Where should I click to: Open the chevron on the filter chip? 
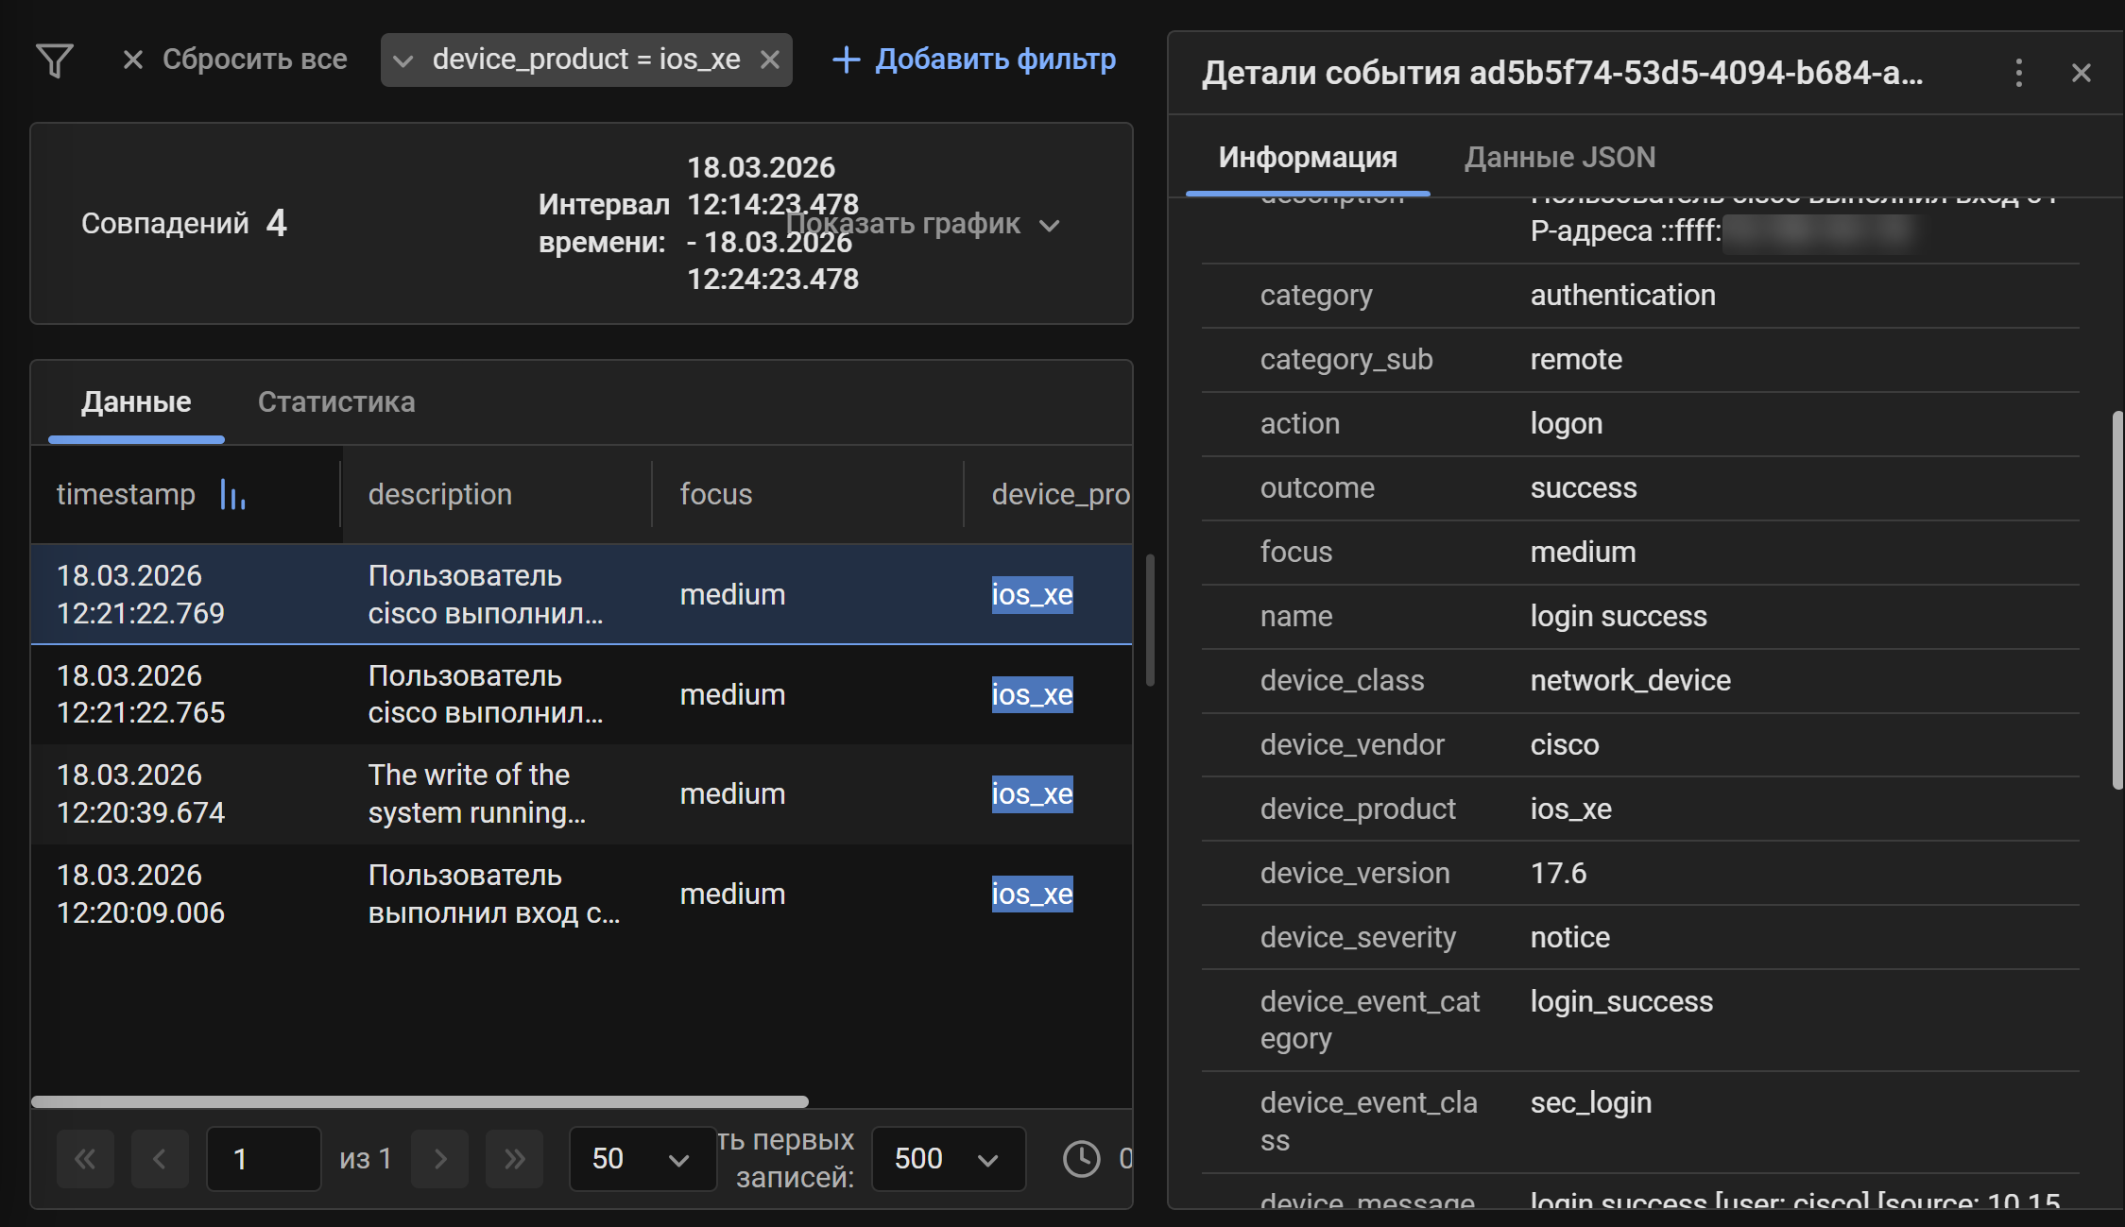[404, 59]
